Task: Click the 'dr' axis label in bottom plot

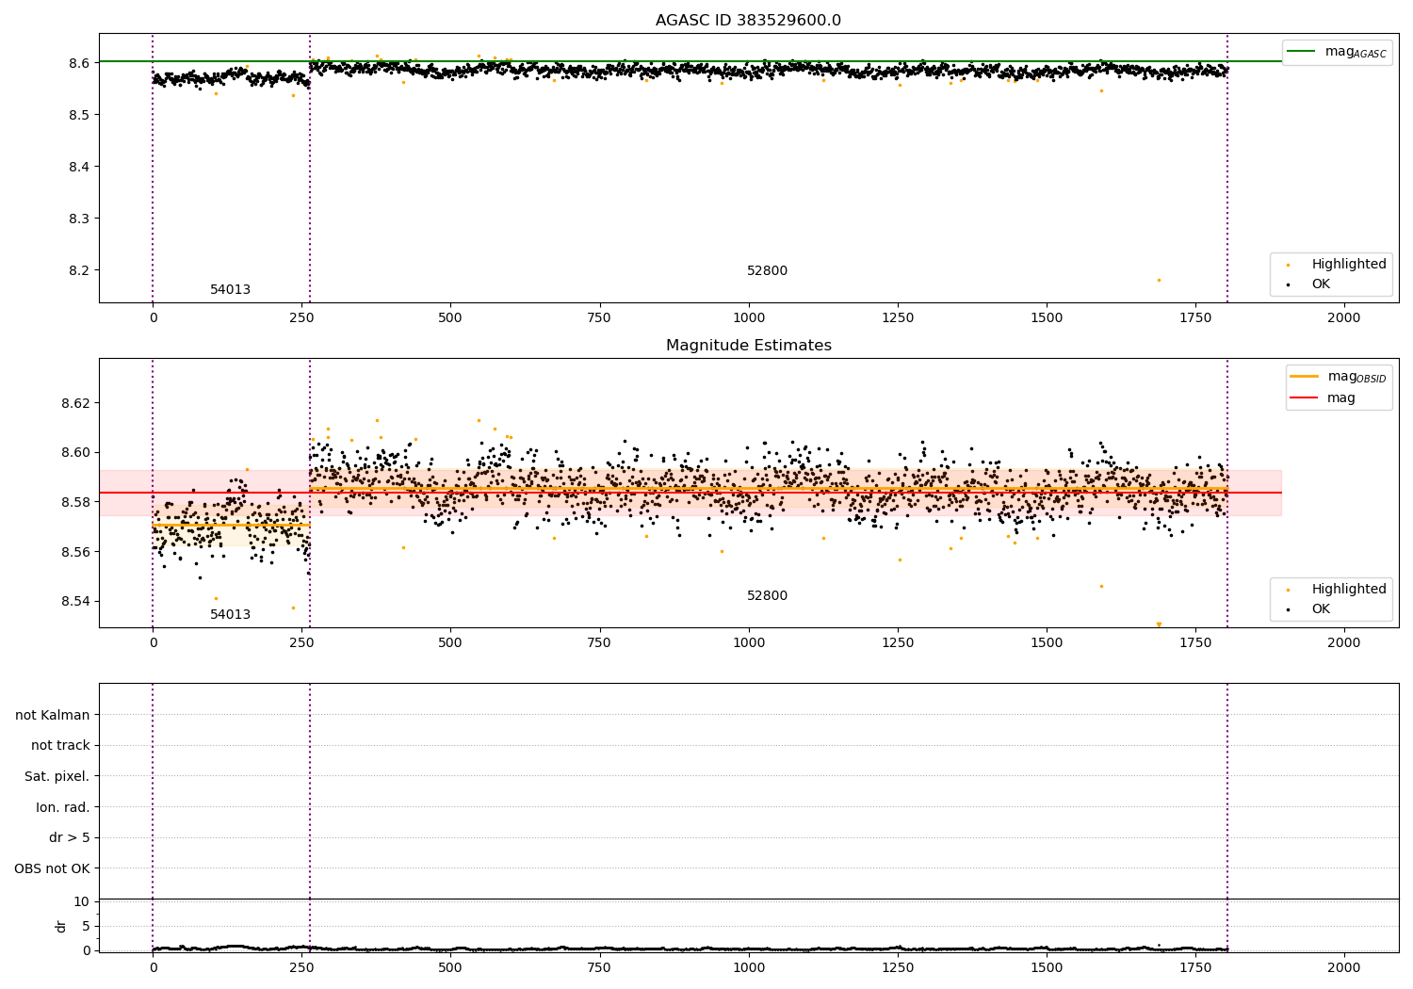Action: [61, 926]
